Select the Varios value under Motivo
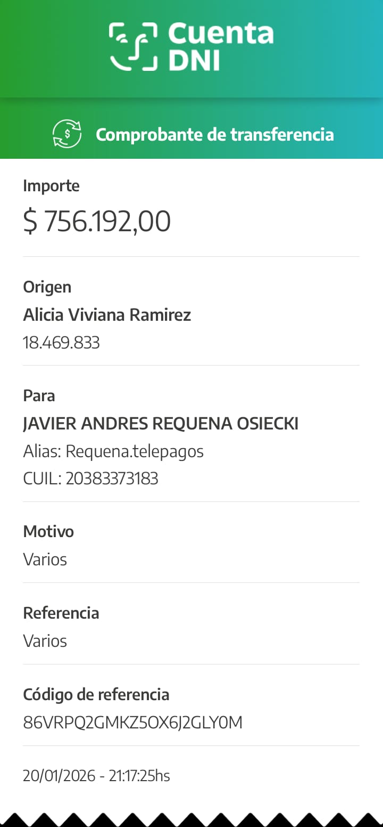 click(45, 560)
